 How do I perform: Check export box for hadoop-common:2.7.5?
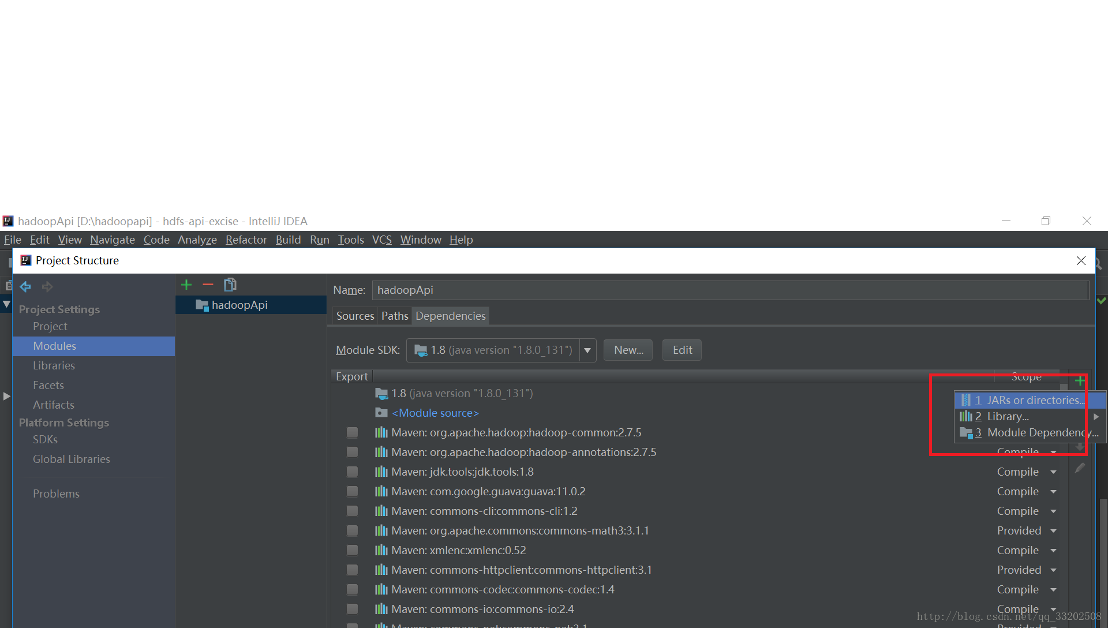tap(352, 432)
